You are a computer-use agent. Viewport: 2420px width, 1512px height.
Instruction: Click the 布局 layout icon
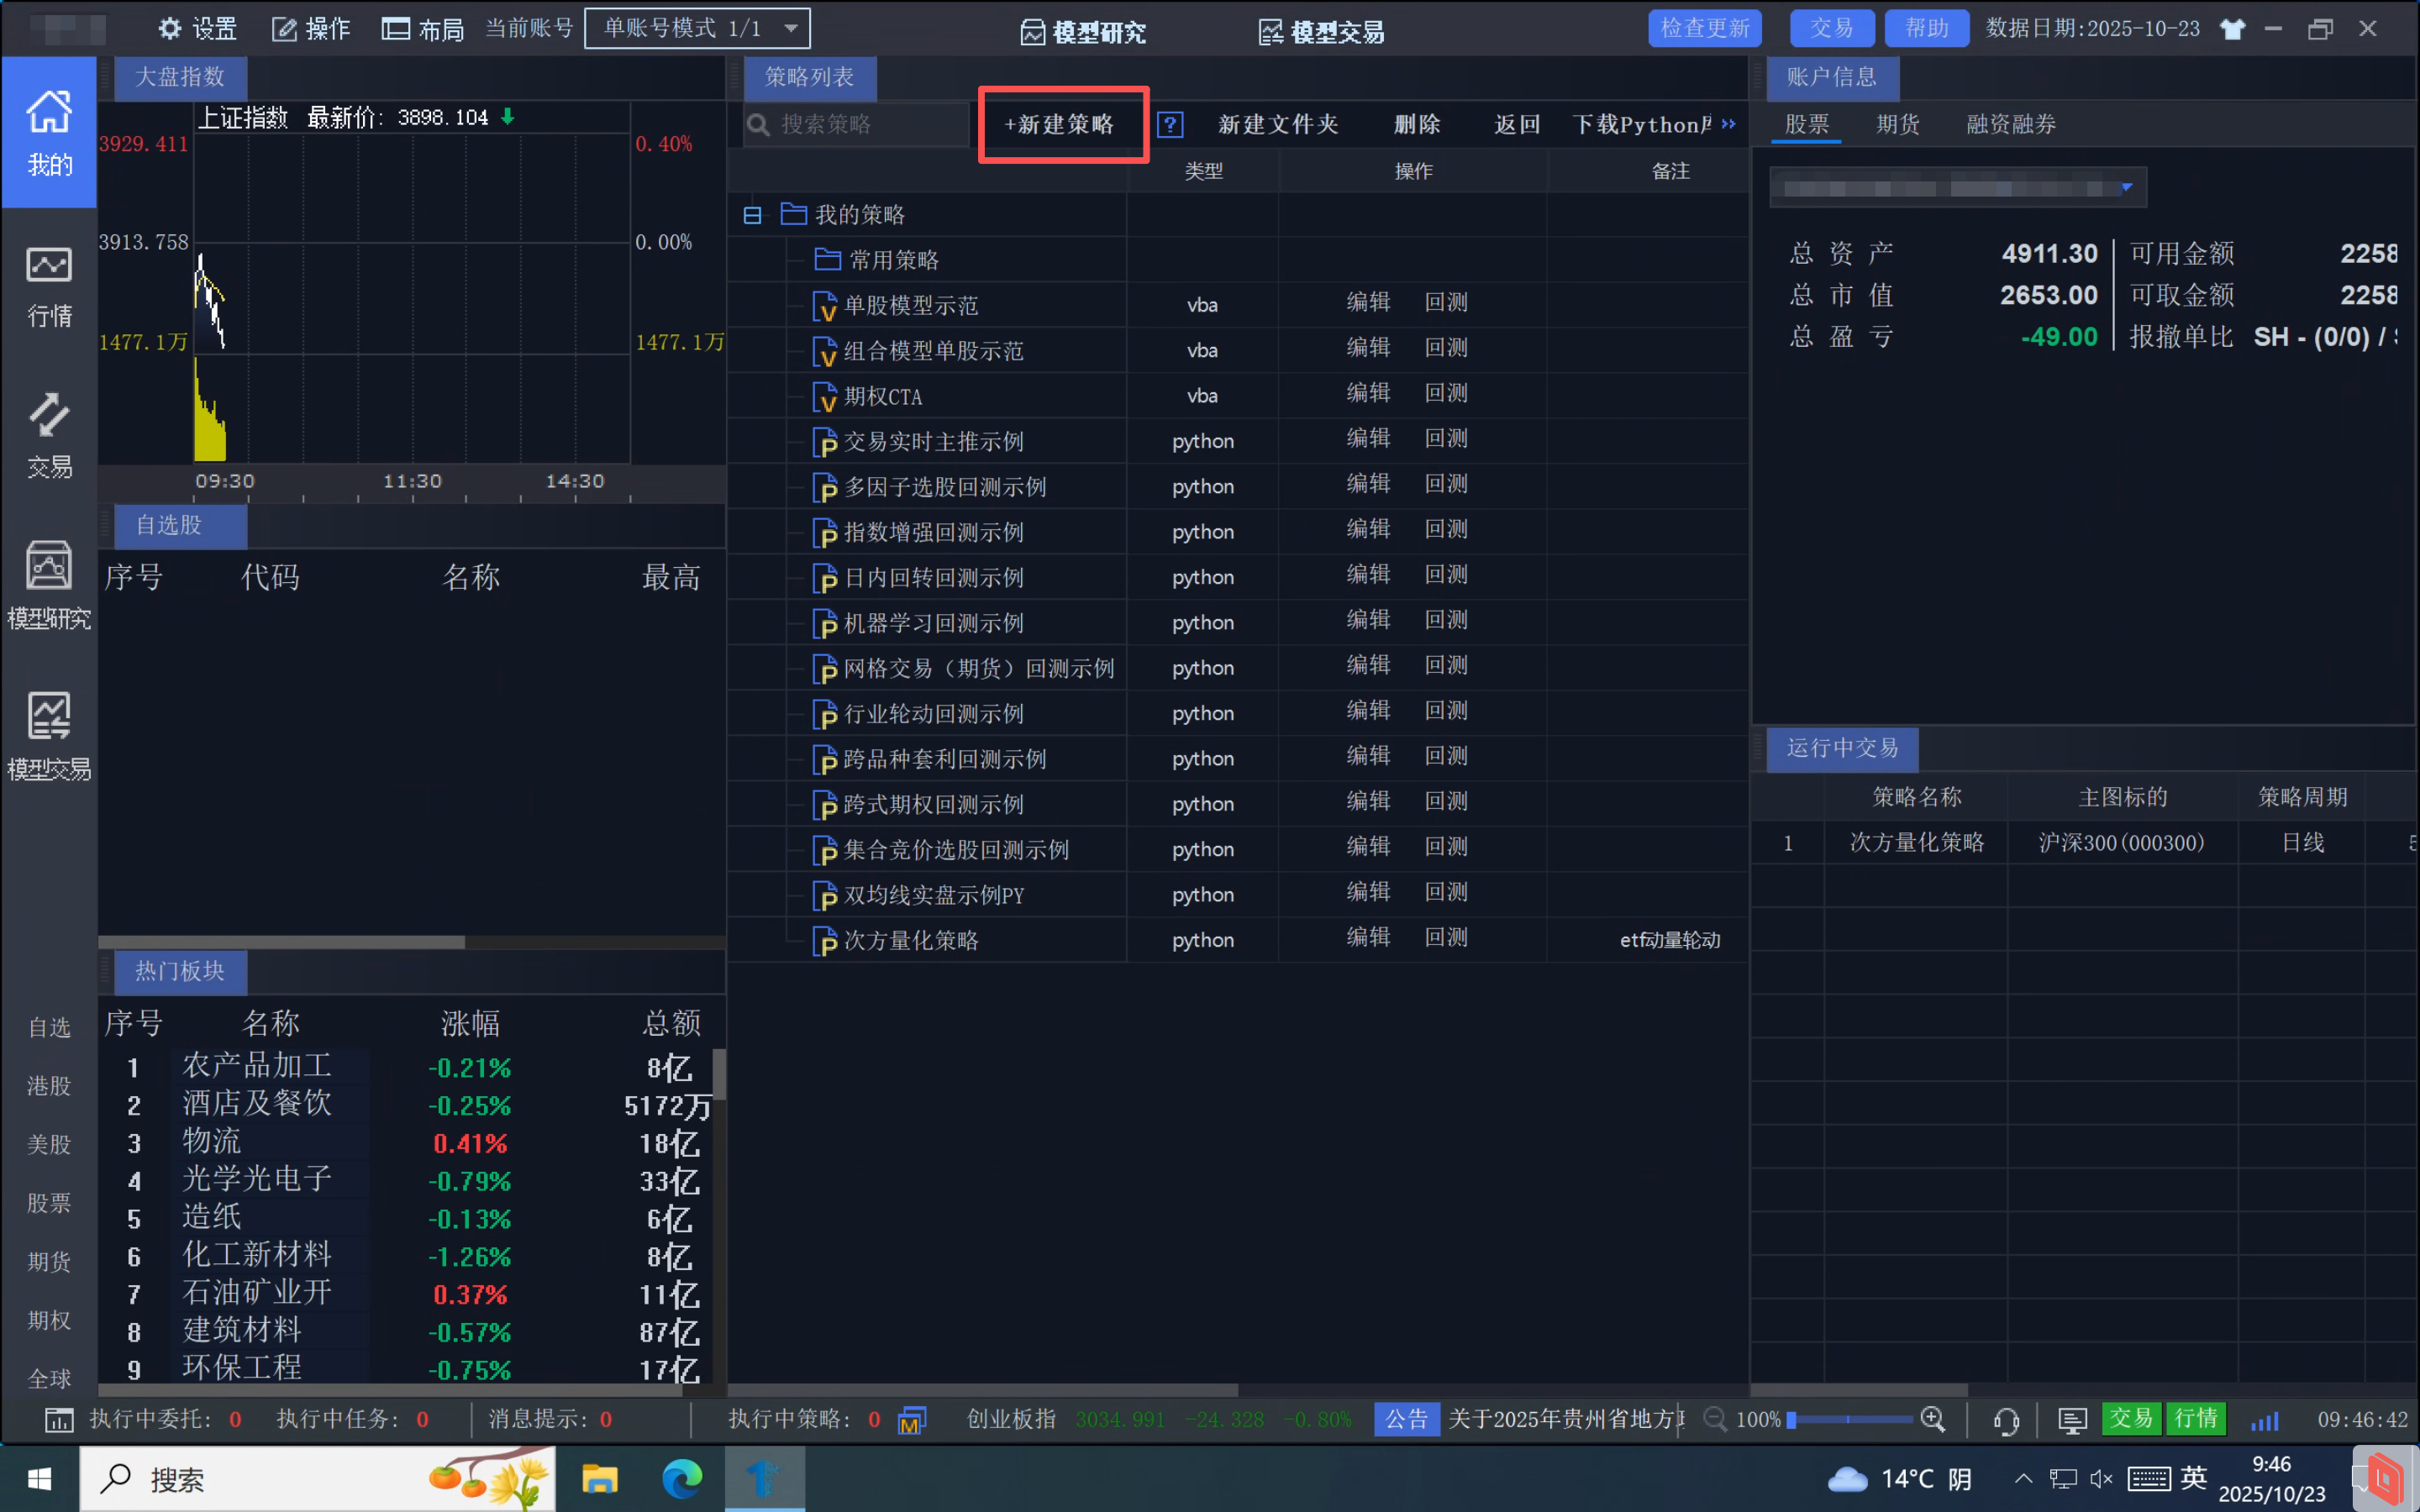(x=397, y=28)
